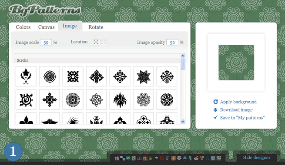
Task: Choose the grid Location layout icon
Action: (104, 42)
